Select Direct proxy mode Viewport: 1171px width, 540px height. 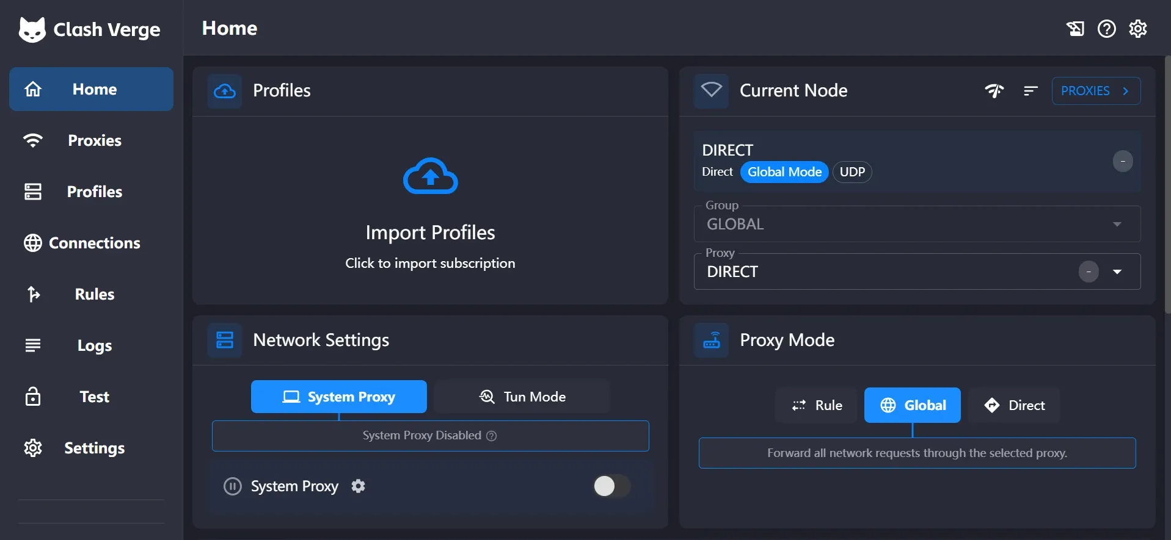coord(1014,405)
